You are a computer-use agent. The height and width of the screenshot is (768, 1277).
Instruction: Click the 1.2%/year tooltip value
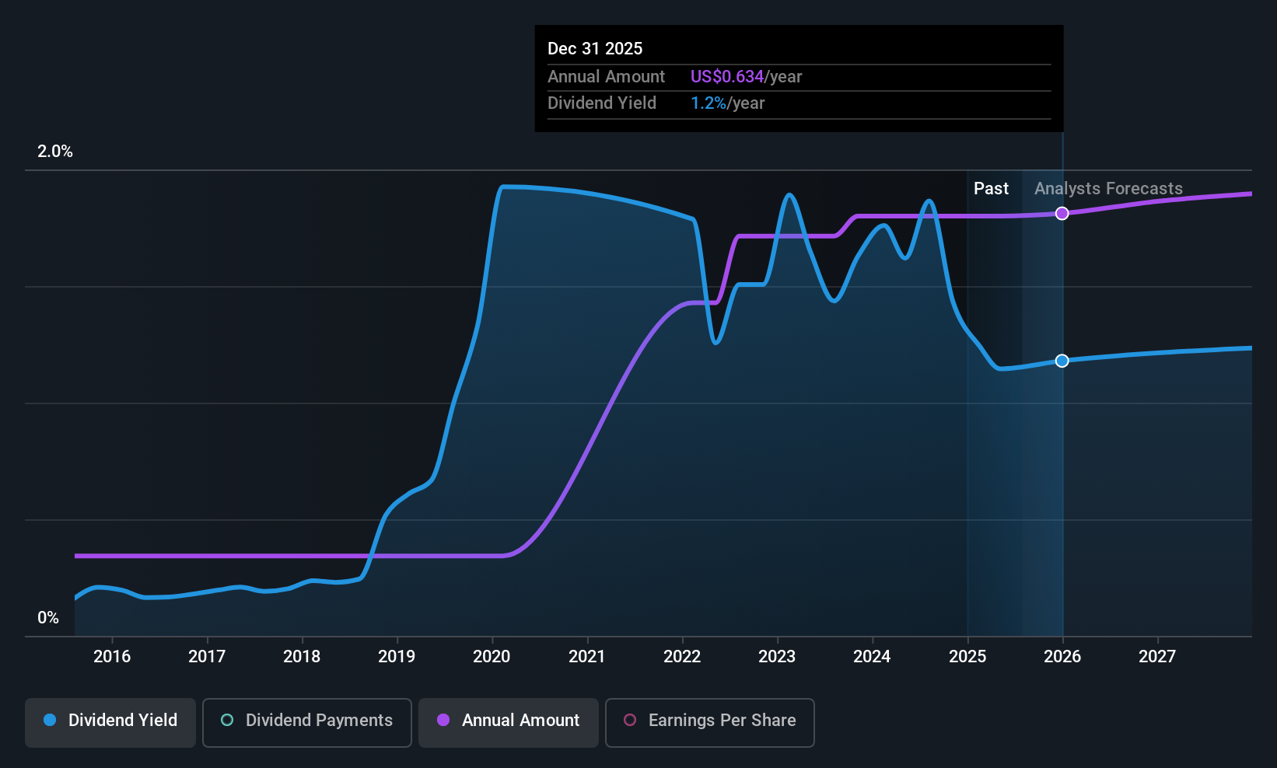[728, 103]
